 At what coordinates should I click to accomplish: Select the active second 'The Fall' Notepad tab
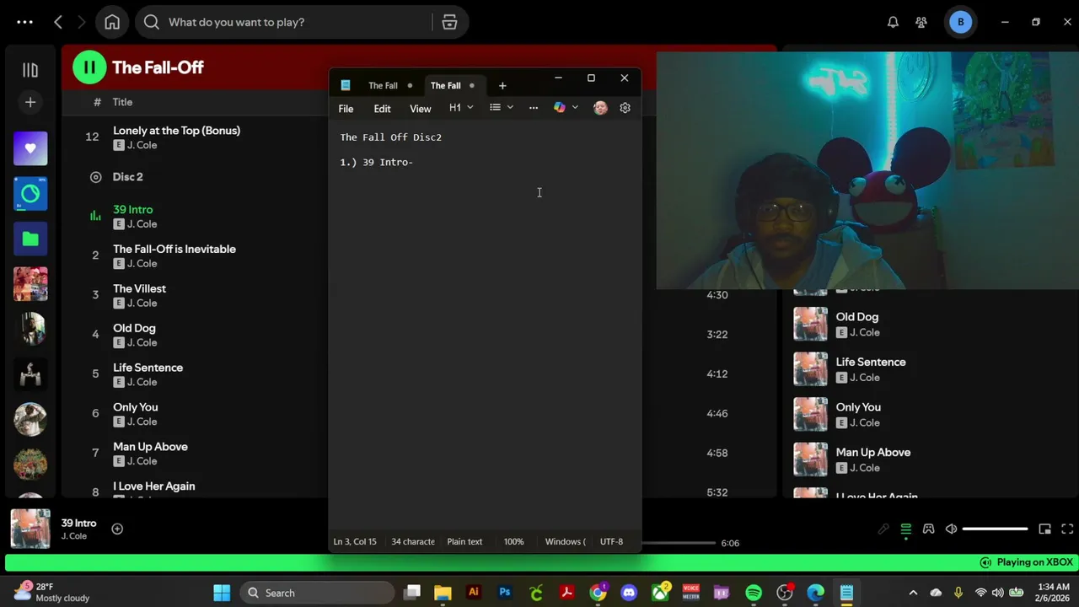(445, 85)
